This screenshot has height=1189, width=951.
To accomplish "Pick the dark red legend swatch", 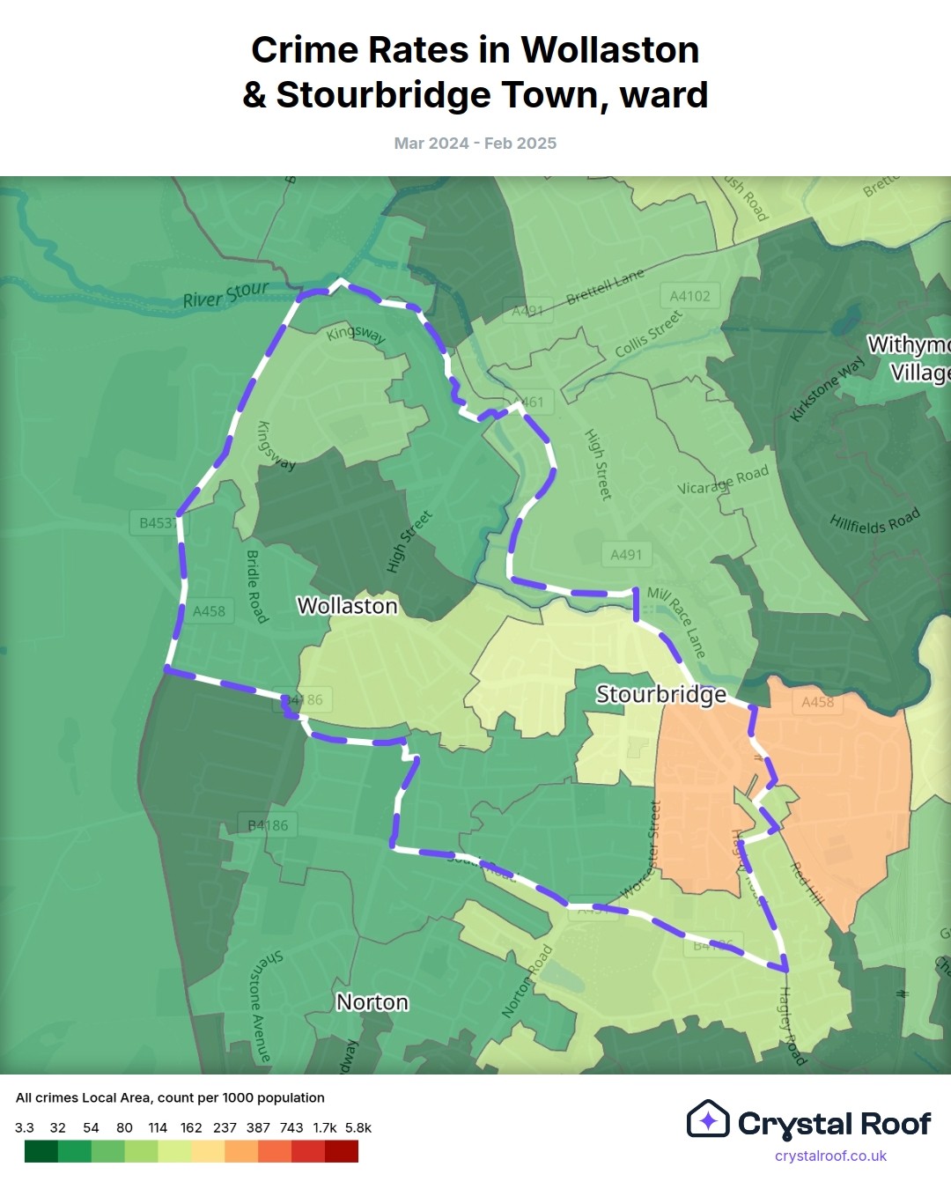I will coord(342,1151).
